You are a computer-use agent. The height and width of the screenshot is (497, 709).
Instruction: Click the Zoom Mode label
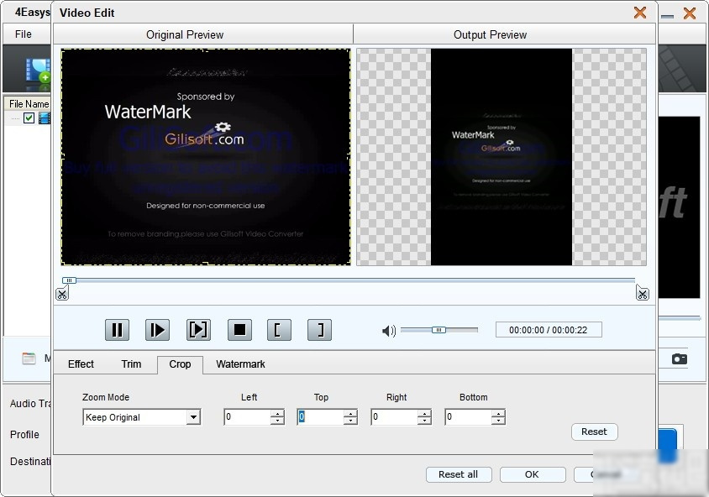[106, 397]
